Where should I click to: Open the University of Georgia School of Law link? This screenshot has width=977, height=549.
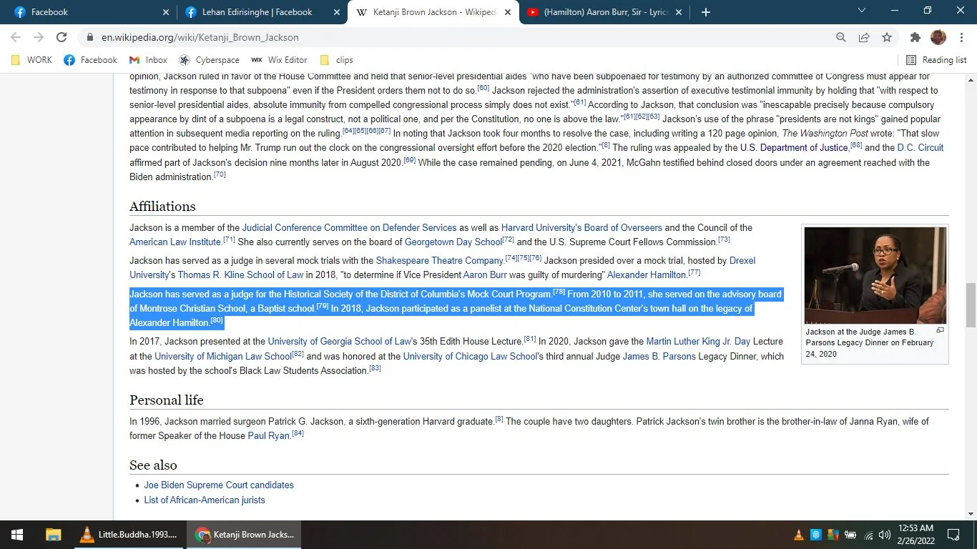[x=340, y=342]
